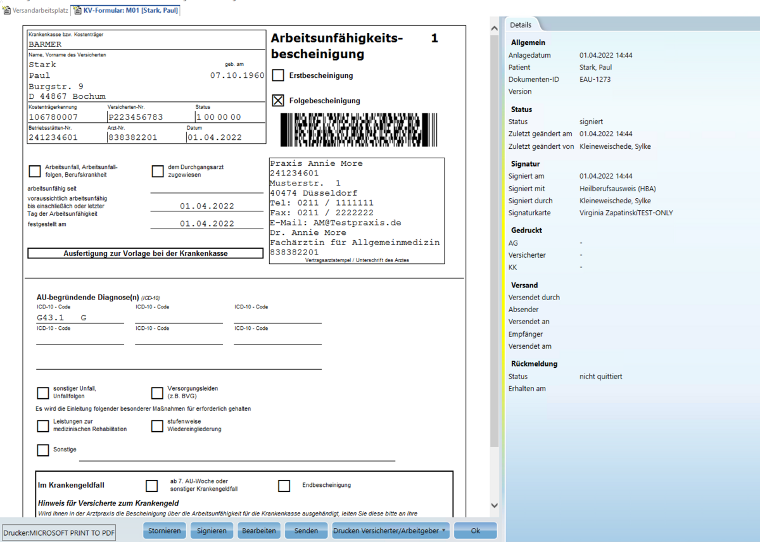Click the Gedruckt section heading
Viewport: 760px width, 542px height.
[x=526, y=230]
